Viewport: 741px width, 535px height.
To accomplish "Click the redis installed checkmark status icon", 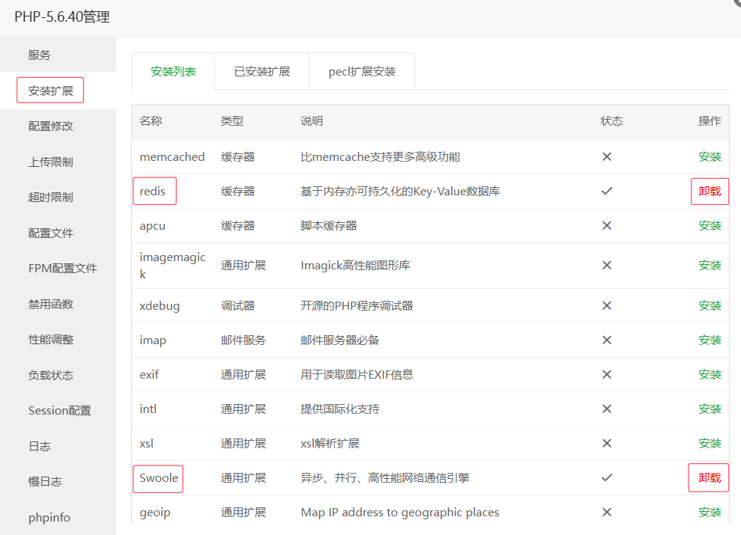I will coord(607,191).
